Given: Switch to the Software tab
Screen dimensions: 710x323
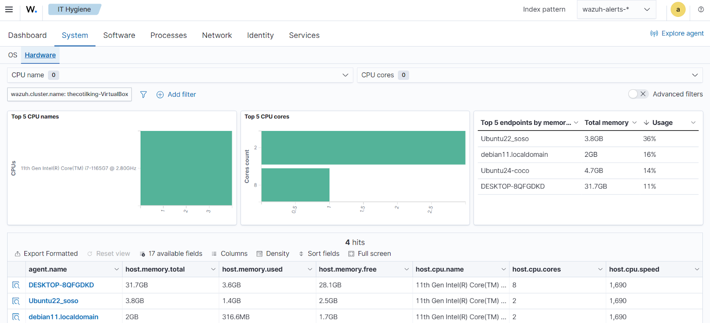Looking at the screenshot, I should pos(119,35).
